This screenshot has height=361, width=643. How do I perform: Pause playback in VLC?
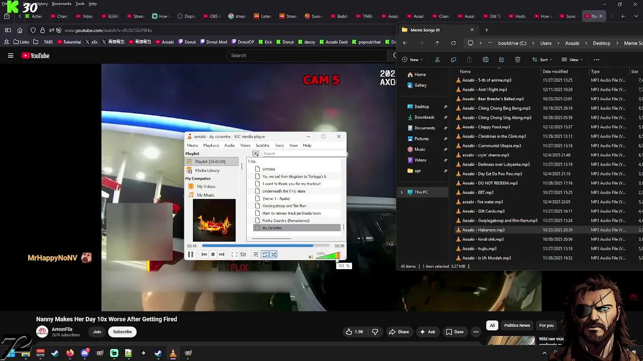[190, 255]
